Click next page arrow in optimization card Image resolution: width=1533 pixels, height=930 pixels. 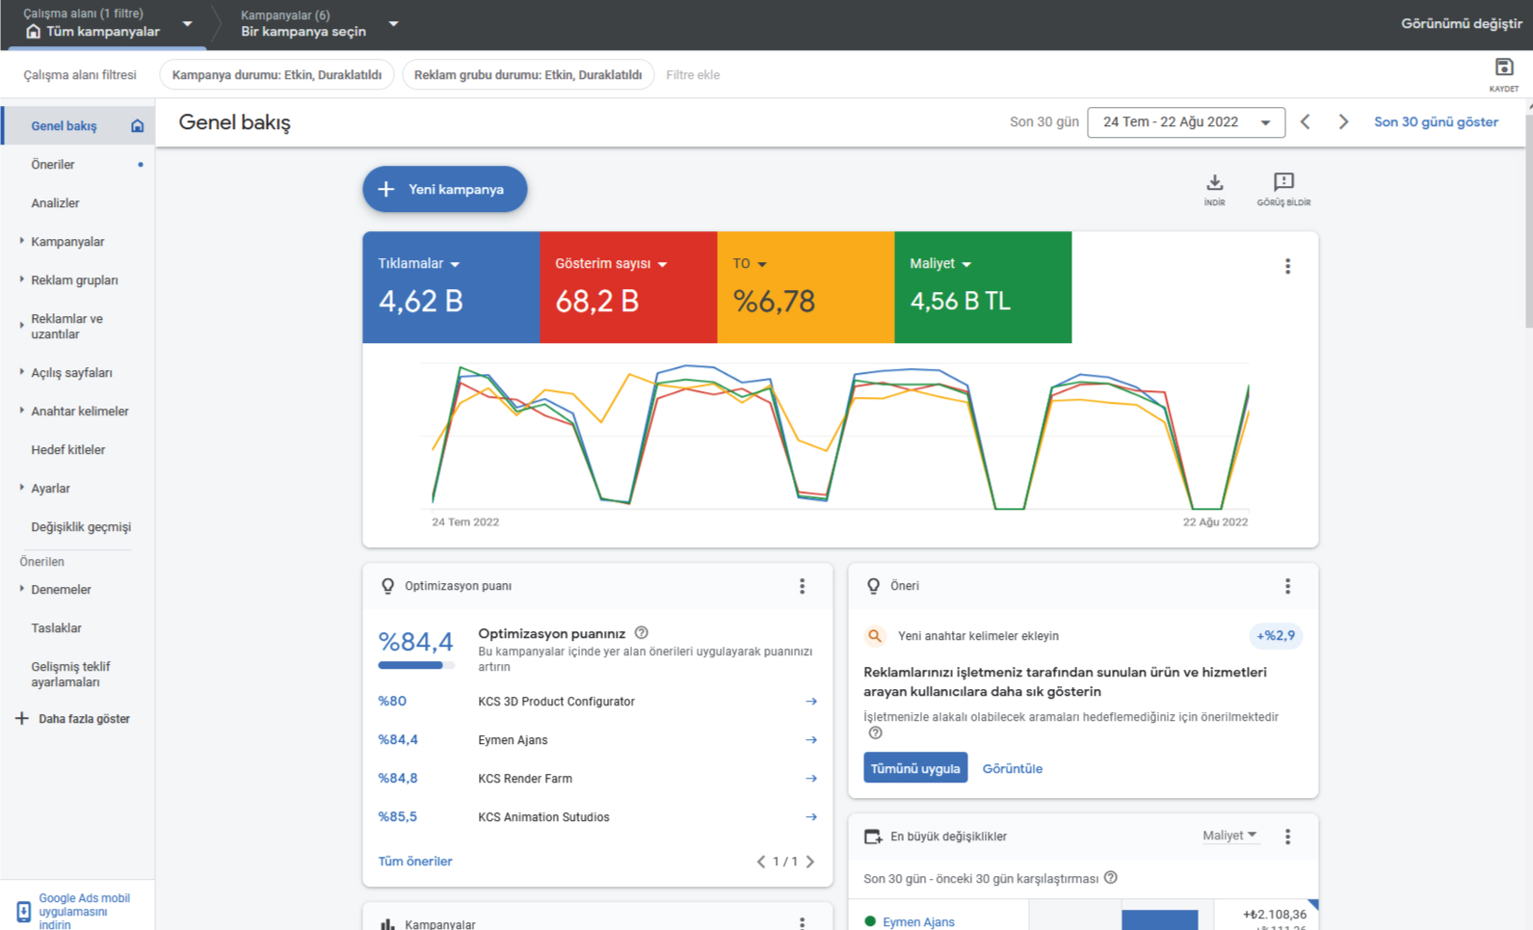coord(810,862)
